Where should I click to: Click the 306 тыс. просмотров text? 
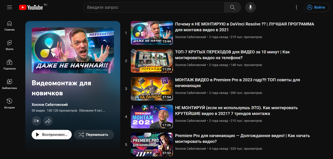246,93
